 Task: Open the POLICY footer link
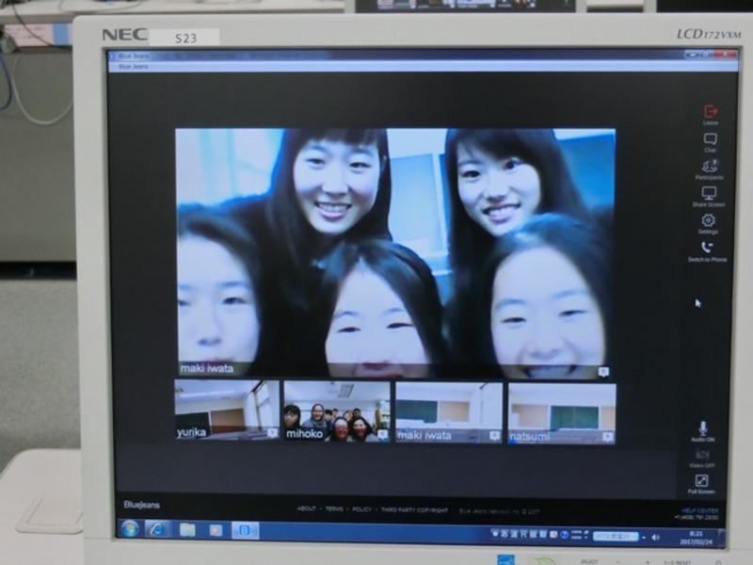tap(361, 509)
